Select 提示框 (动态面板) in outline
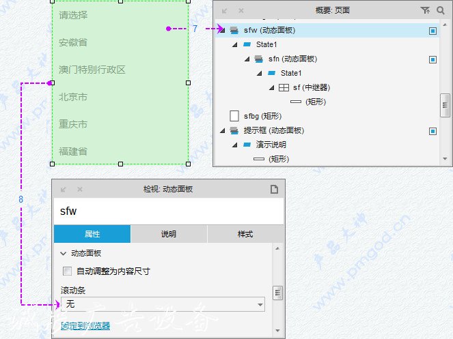Image resolution: width=453 pixels, height=339 pixels. pos(274,130)
